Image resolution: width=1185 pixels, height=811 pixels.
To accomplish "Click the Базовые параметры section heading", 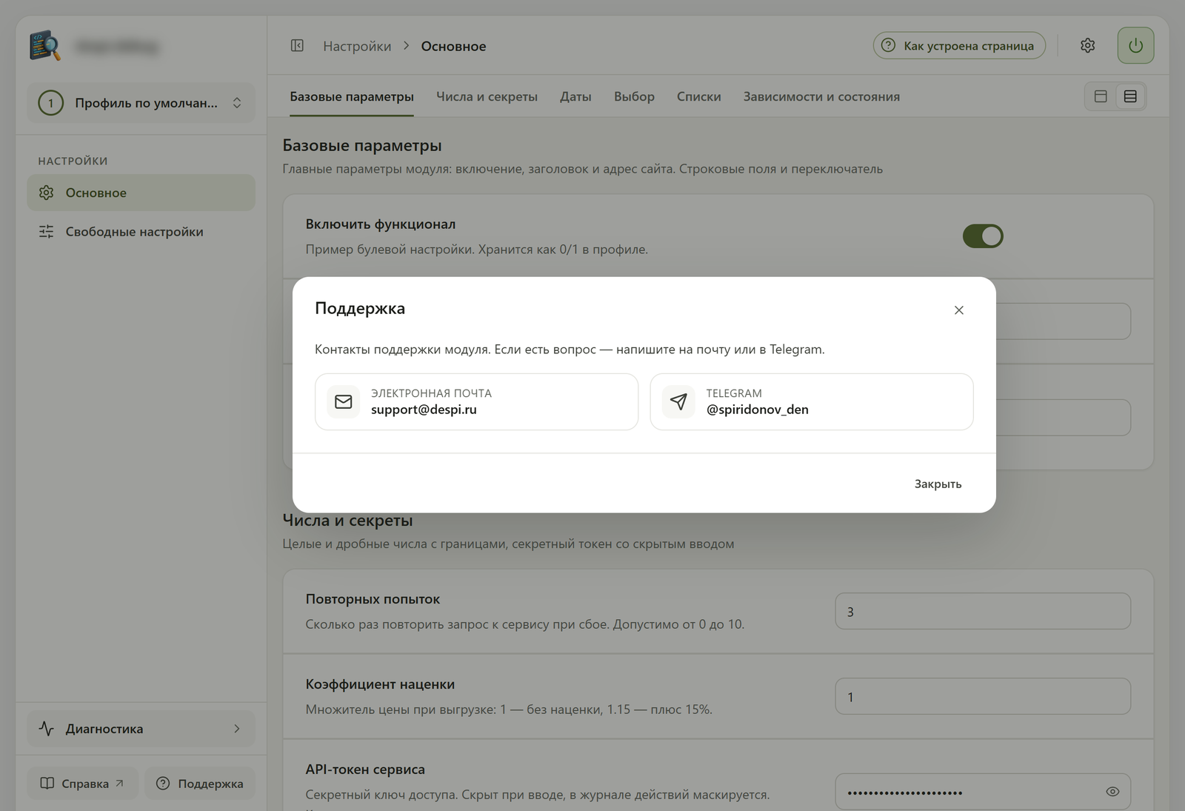I will [x=362, y=145].
